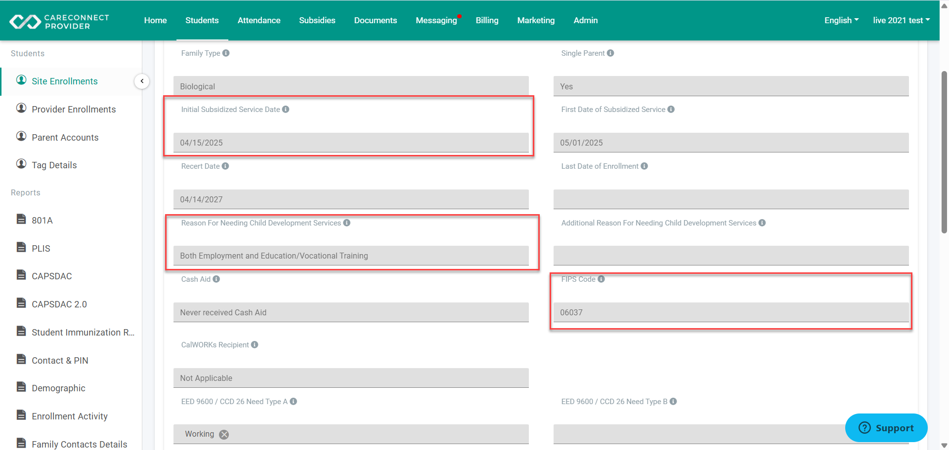The height and width of the screenshot is (450, 949).
Task: Open the Home menu
Action: tap(155, 20)
